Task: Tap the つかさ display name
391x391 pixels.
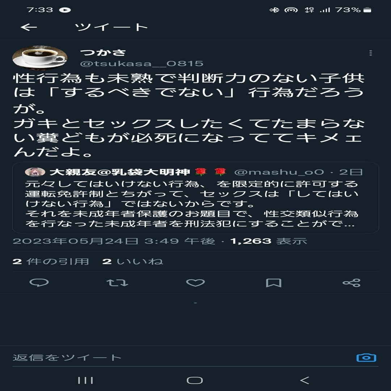Action: click(103, 52)
